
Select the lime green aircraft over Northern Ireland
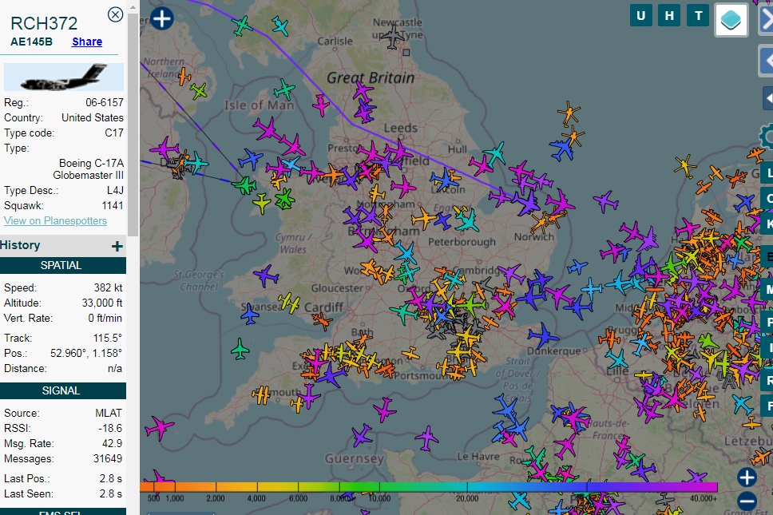click(x=199, y=91)
